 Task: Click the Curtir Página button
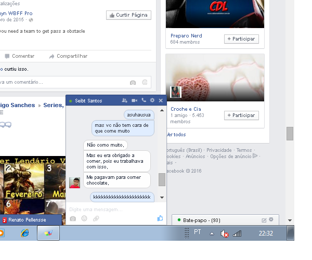tap(128, 15)
